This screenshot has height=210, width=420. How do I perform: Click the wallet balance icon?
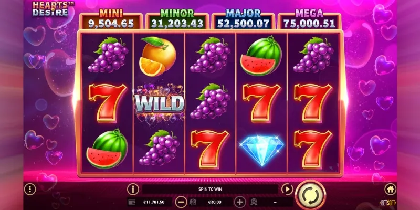pos(132,202)
